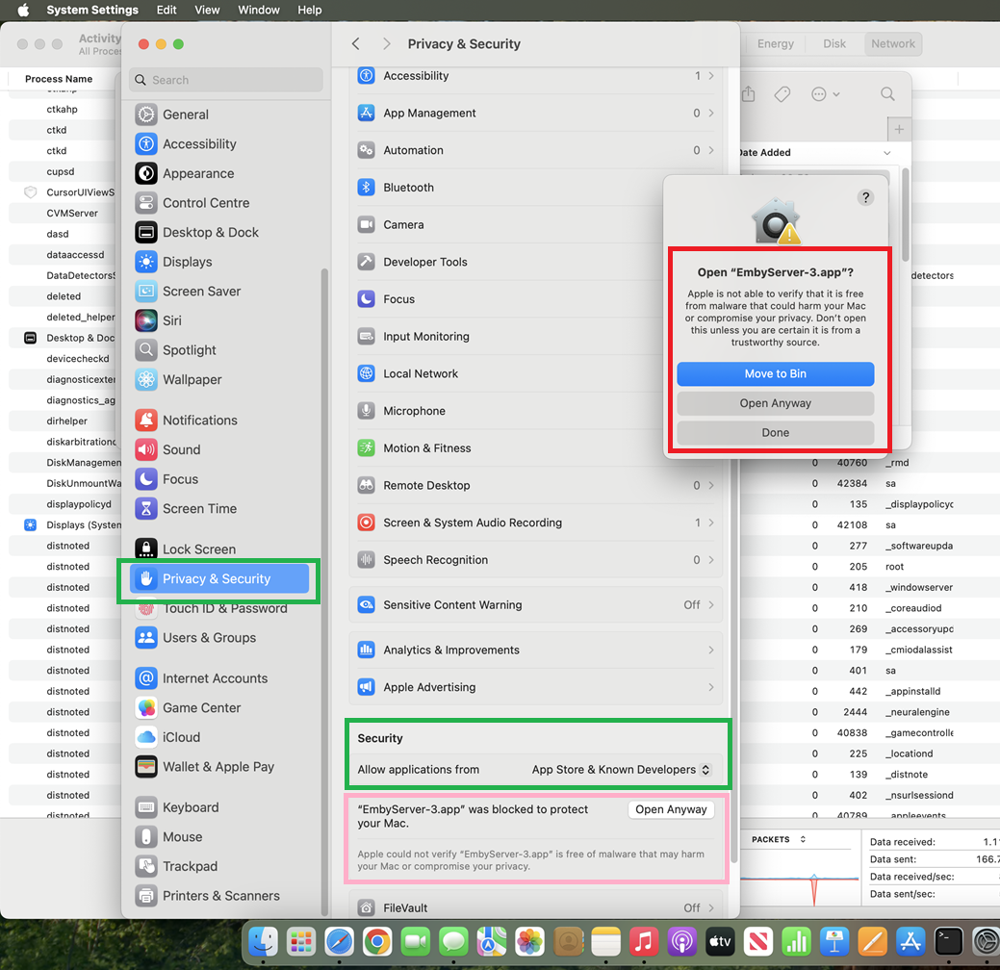1000x970 pixels.
Task: Switch to the Network tab in Activity Monitor
Action: coord(893,43)
